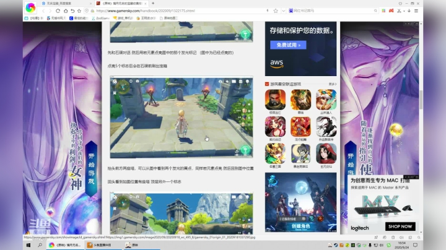
Task: Click the scissors screenshot tool icon
Action: click(x=399, y=11)
